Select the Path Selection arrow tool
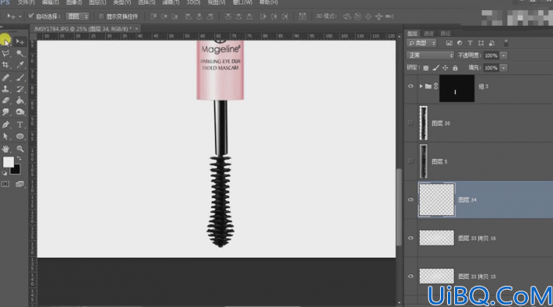 pyautogui.click(x=5, y=136)
